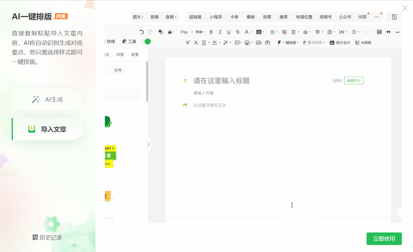The width and height of the screenshot is (413, 252).
Task: Insert a horizontal line divider icon
Action: 397,32
